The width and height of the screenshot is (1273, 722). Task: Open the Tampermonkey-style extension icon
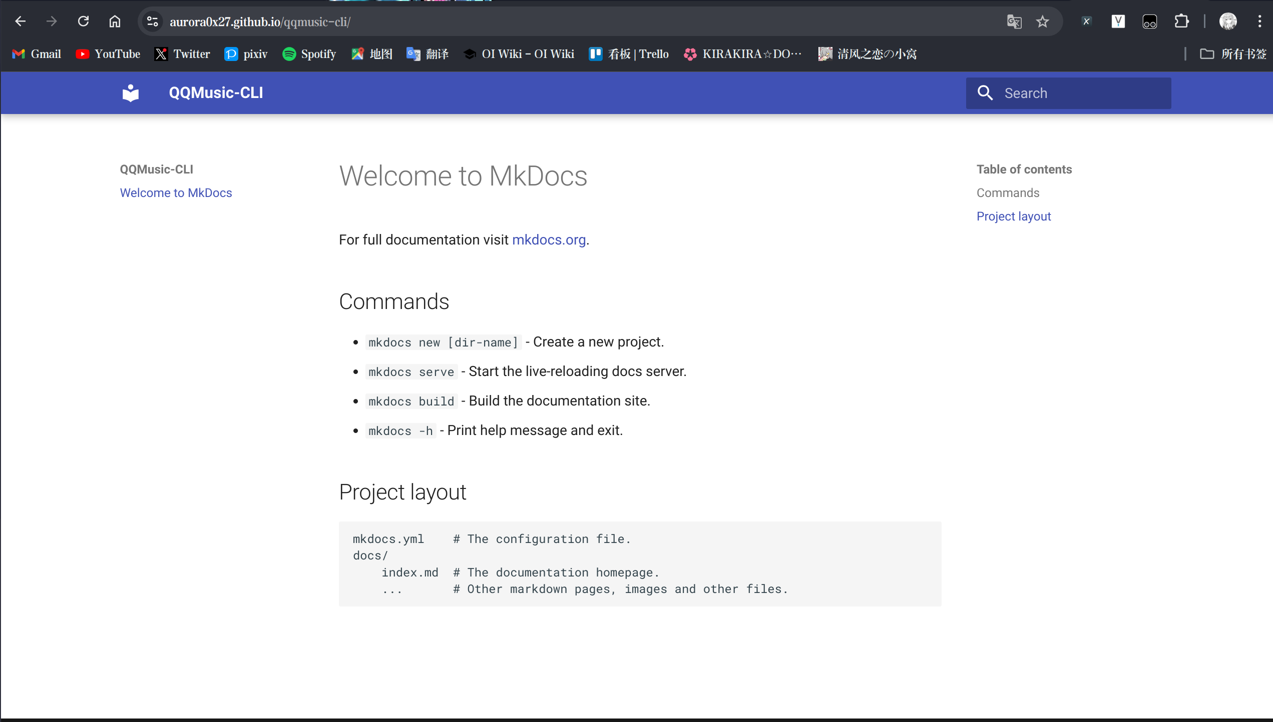(x=1150, y=21)
